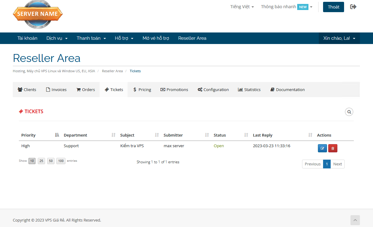Click the logout arrow icon
Viewport: 373px width, 227px height.
point(353,7)
